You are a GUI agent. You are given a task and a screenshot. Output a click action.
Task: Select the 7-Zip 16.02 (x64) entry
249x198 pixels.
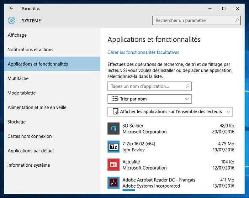click(139, 144)
